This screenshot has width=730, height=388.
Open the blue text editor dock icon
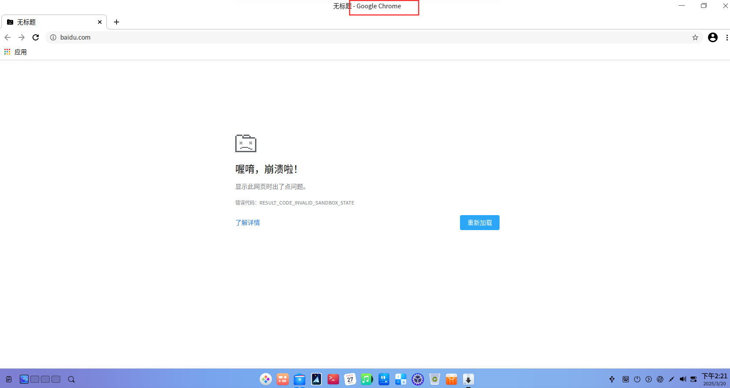pos(384,379)
